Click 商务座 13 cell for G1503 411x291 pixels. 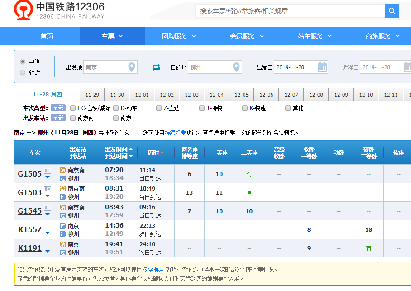(189, 193)
